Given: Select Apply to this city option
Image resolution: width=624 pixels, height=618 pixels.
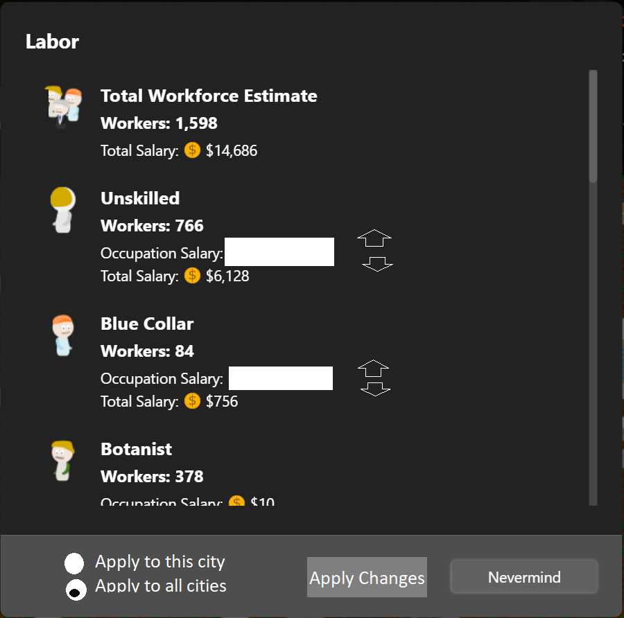Looking at the screenshot, I should (x=74, y=563).
